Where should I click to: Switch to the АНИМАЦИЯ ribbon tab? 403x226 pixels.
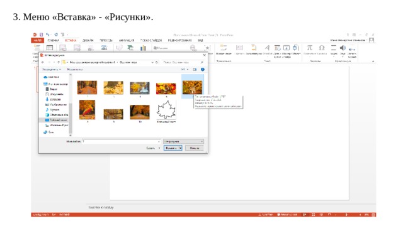click(127, 40)
